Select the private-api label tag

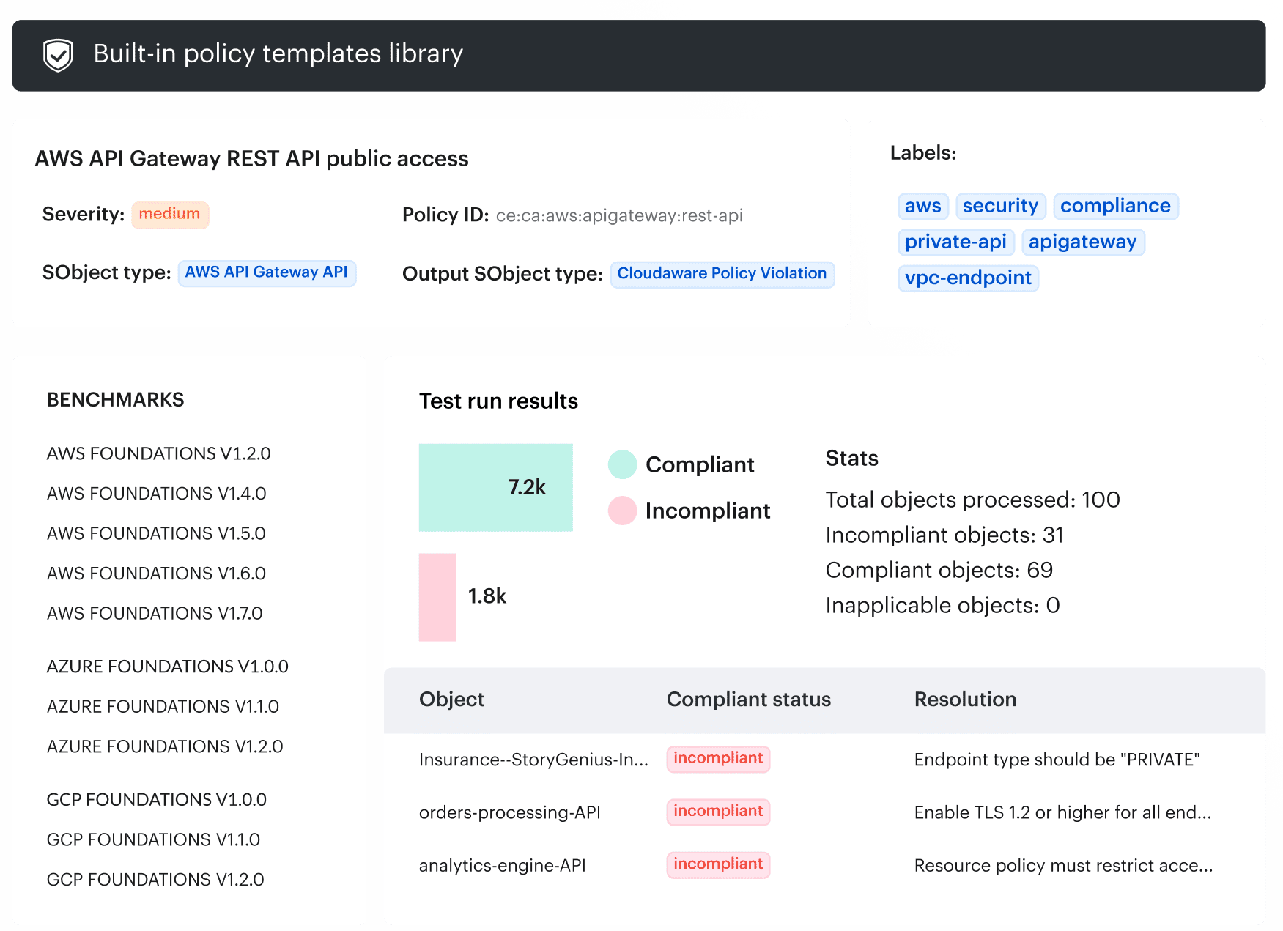955,242
